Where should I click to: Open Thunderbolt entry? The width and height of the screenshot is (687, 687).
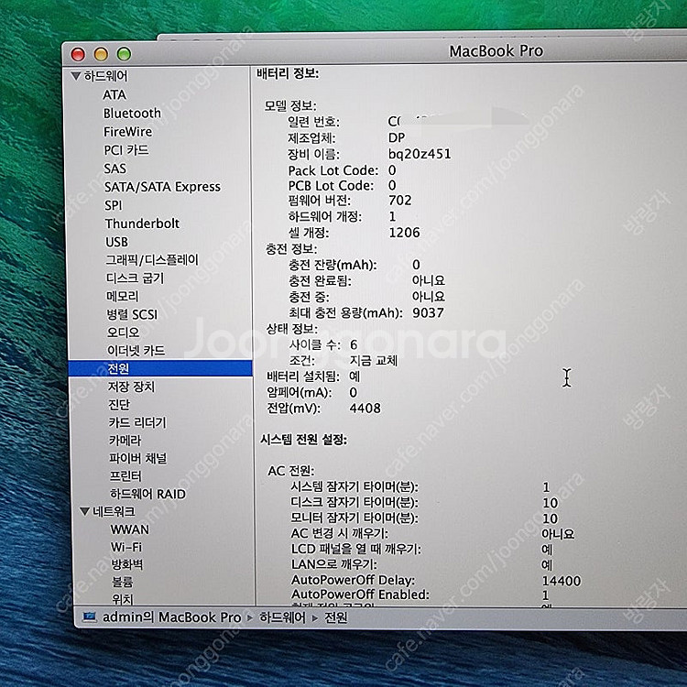pos(142,224)
